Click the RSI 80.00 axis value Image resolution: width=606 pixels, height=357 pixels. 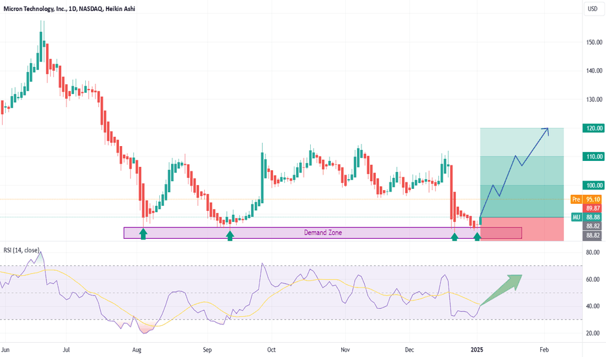click(x=592, y=252)
